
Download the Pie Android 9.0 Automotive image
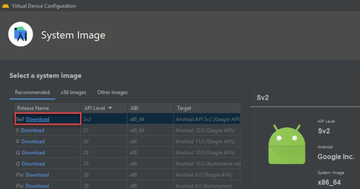pyautogui.click(x=37, y=185)
